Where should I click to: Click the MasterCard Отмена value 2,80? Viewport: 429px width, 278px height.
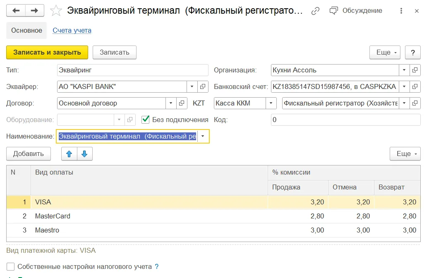[351, 216]
